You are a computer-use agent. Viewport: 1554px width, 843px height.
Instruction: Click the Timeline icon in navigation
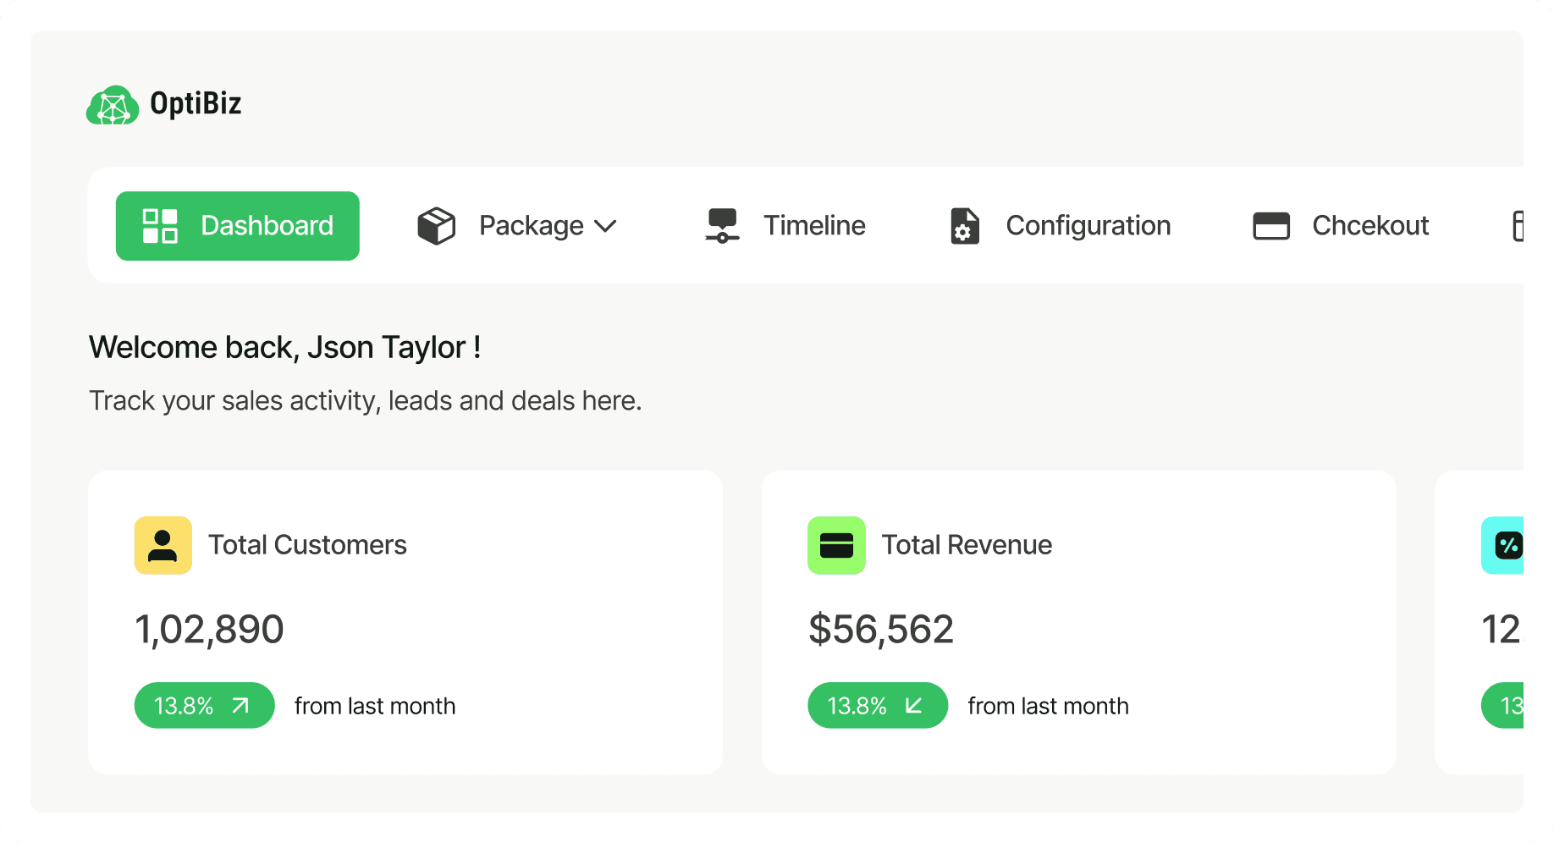pyautogui.click(x=722, y=226)
